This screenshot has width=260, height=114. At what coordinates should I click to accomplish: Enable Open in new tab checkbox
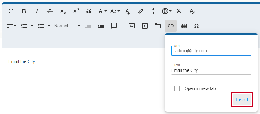coord(177,88)
